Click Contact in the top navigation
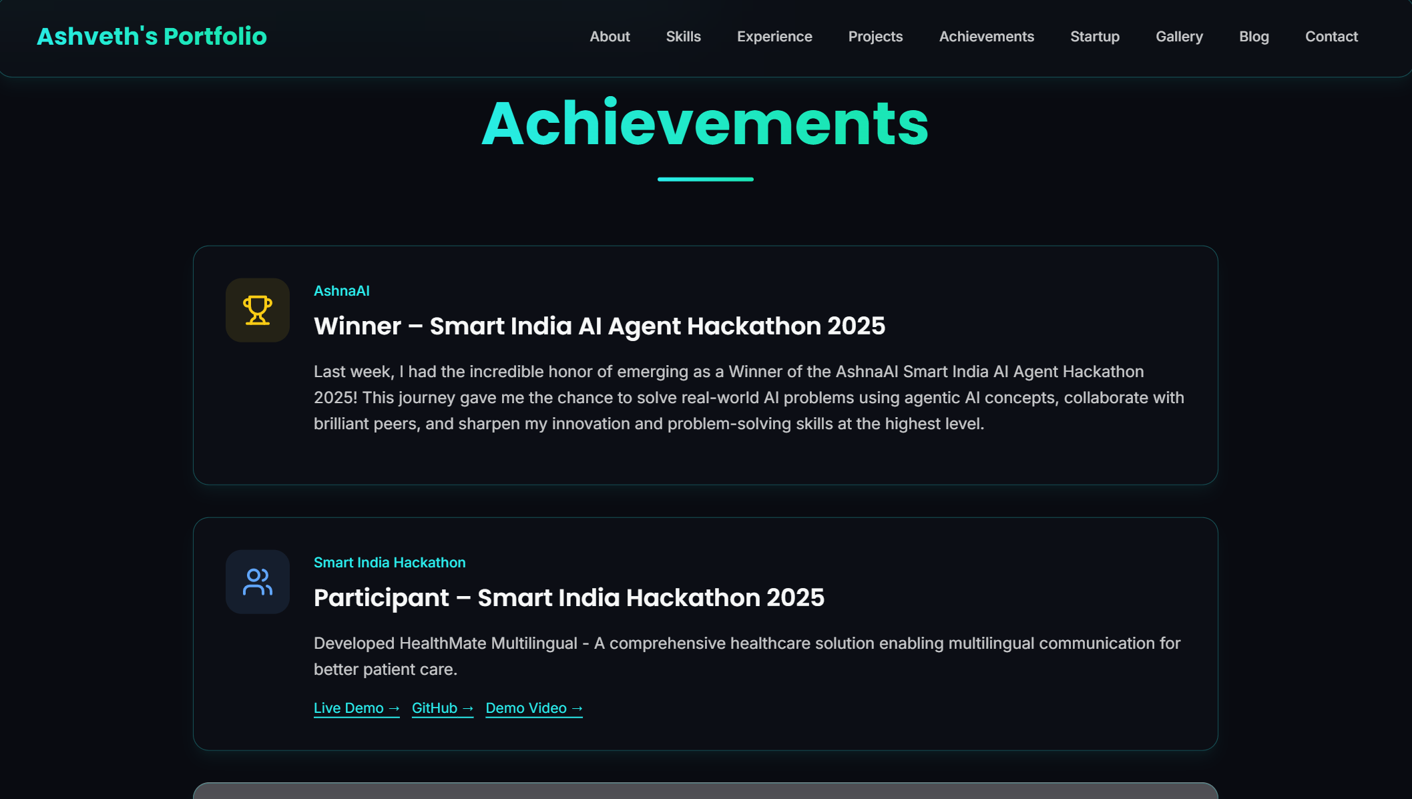The width and height of the screenshot is (1412, 799). [1331, 37]
